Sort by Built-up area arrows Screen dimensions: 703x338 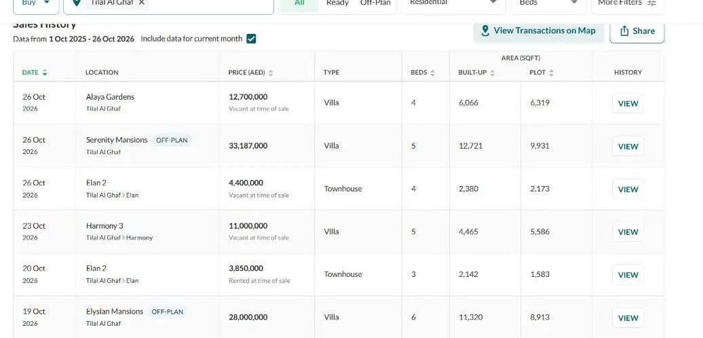(492, 73)
